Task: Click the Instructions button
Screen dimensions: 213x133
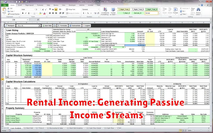Action: [x=75, y=25]
